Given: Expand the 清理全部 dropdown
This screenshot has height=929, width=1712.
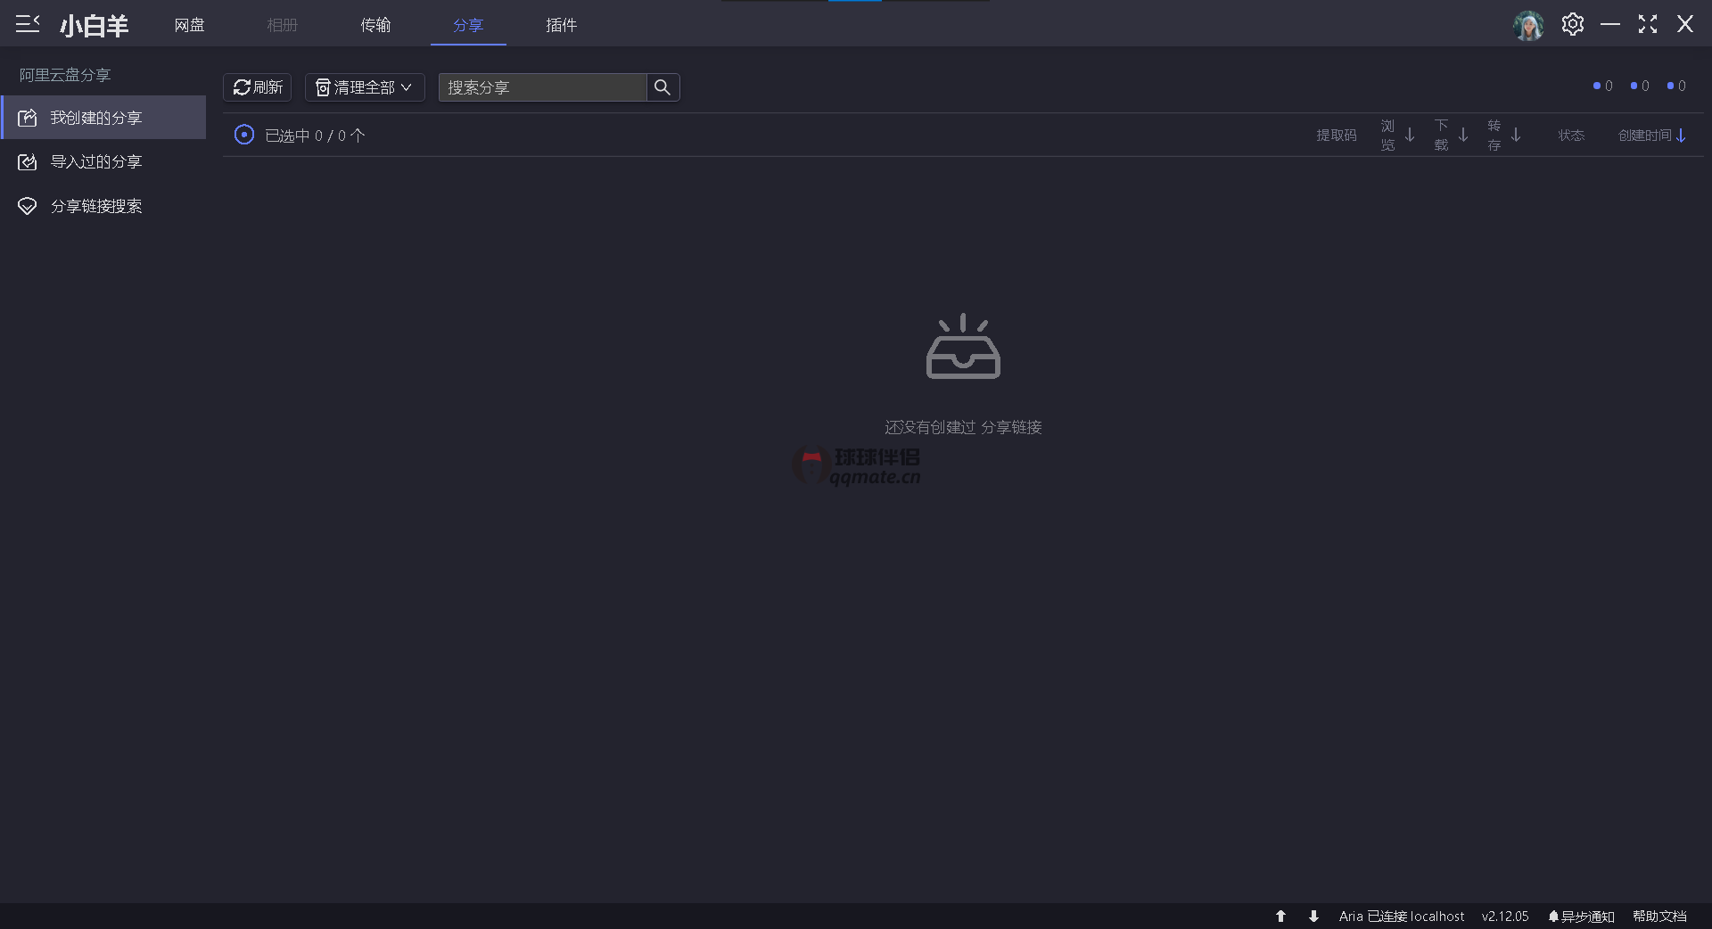Looking at the screenshot, I should click(x=365, y=87).
